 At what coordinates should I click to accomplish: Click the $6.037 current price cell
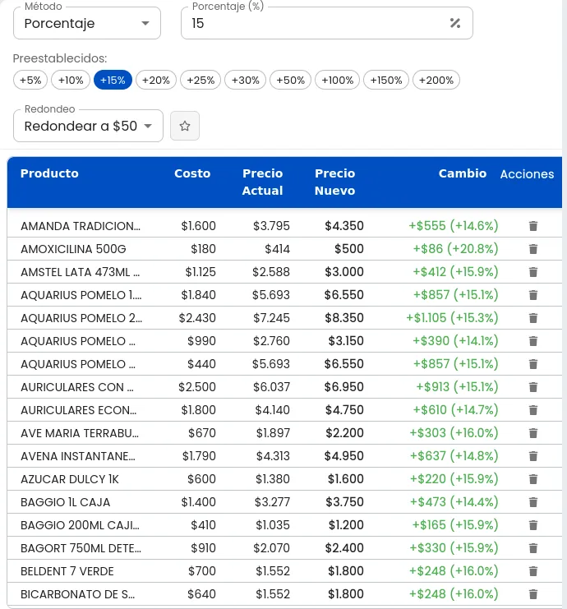tap(271, 387)
